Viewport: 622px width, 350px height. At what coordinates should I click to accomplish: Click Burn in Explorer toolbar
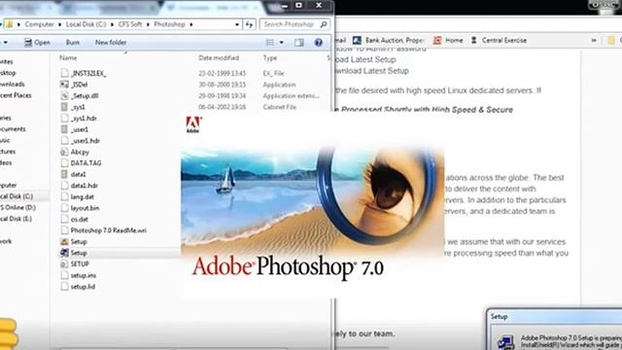click(73, 43)
